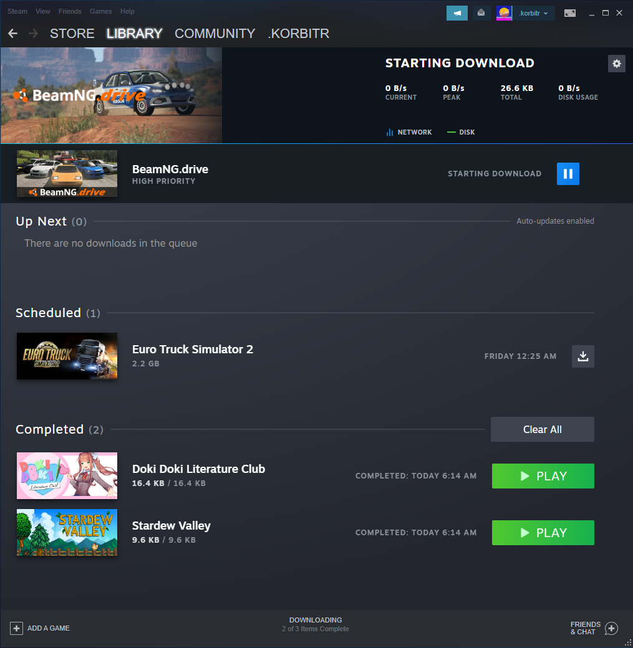Expand the .korbitr account dropdown

pos(534,13)
